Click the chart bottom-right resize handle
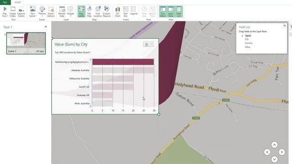 point(159,114)
